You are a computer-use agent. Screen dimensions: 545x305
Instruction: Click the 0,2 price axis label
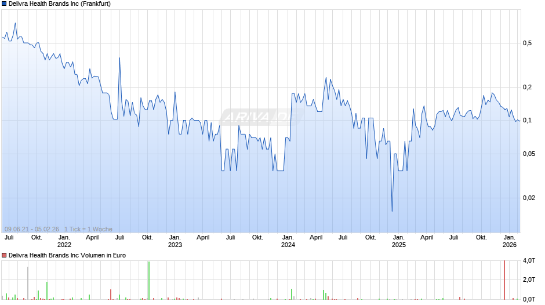pyautogui.click(x=527, y=88)
